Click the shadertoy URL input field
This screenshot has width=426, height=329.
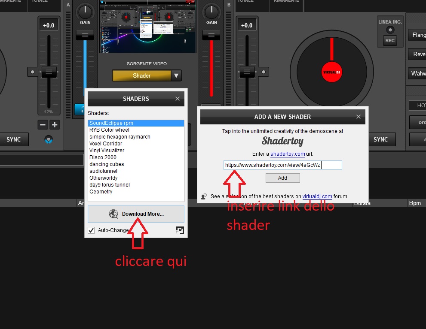(x=282, y=165)
